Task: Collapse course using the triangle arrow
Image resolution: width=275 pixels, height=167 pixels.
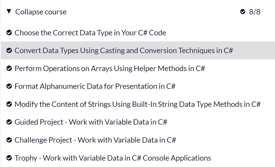Action: (9, 12)
